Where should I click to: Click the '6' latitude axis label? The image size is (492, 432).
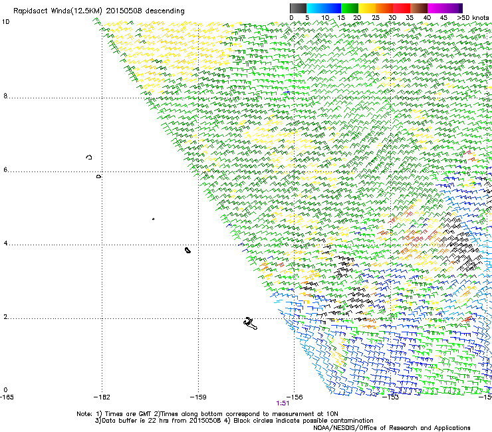pyautogui.click(x=5, y=169)
